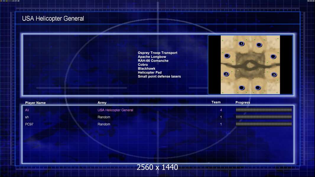Click the 'Team' column header
315x177 pixels.
(x=216, y=102)
